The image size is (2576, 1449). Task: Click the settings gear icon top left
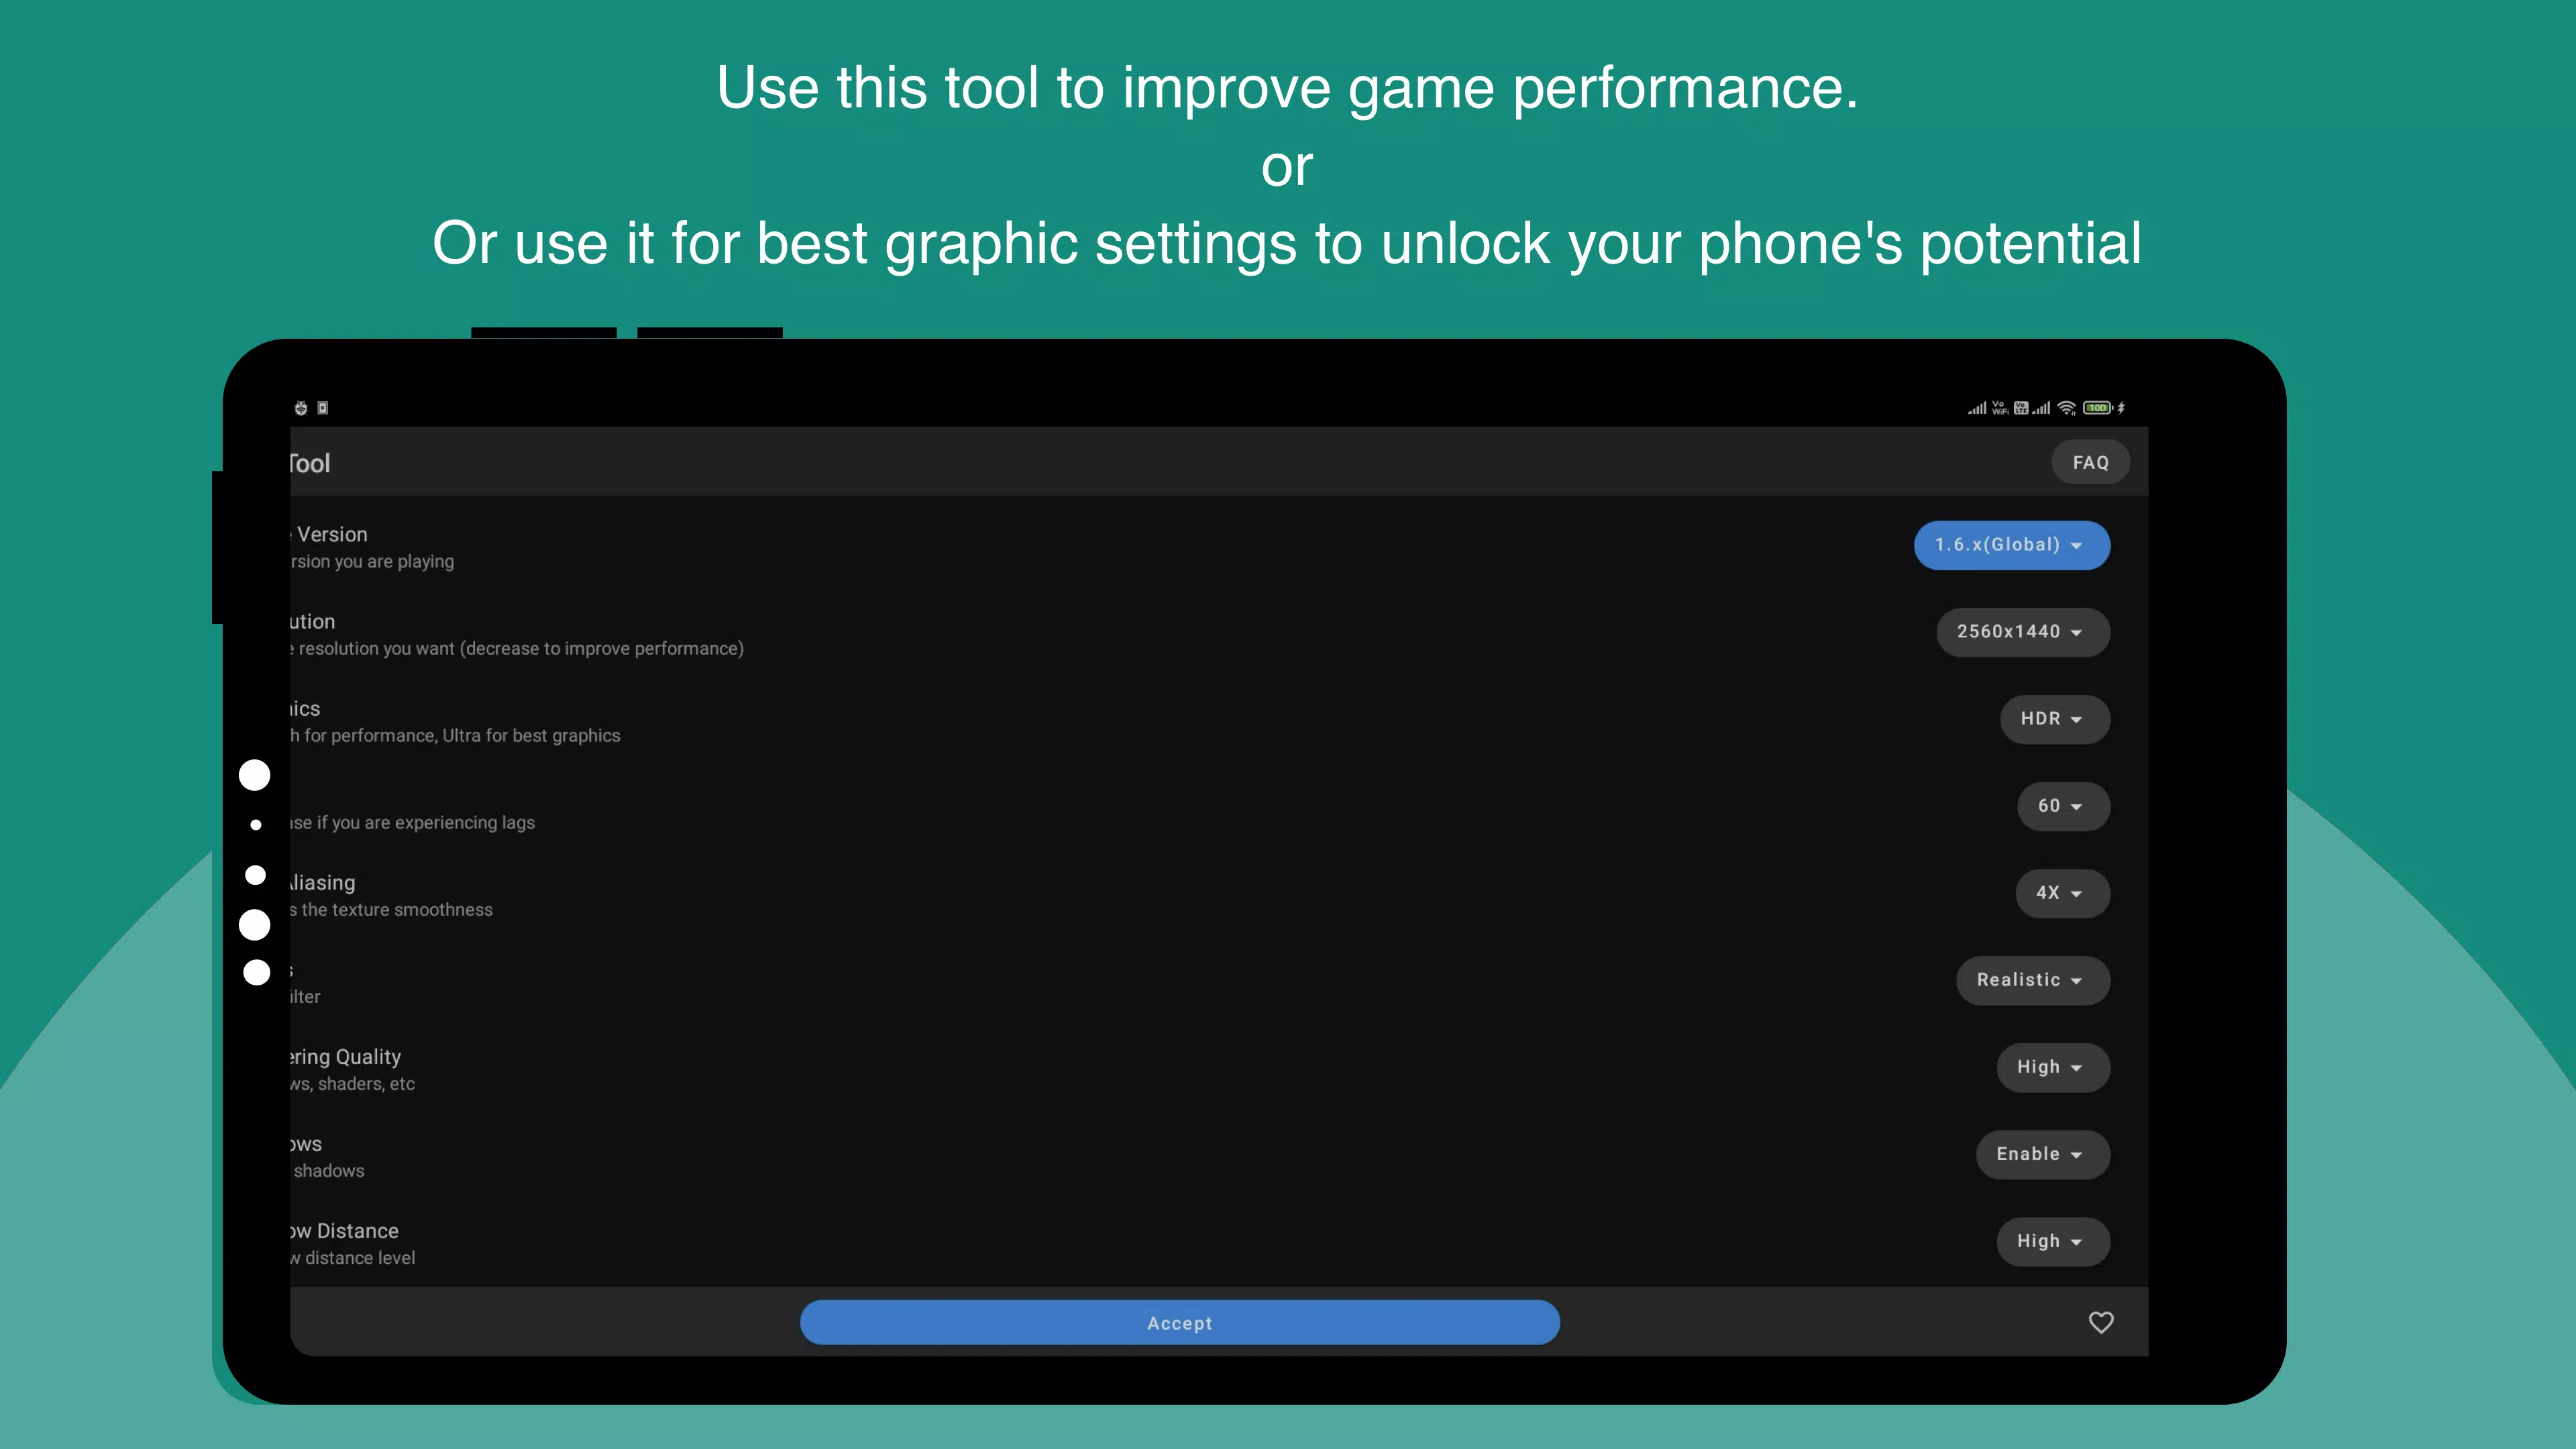(301, 407)
